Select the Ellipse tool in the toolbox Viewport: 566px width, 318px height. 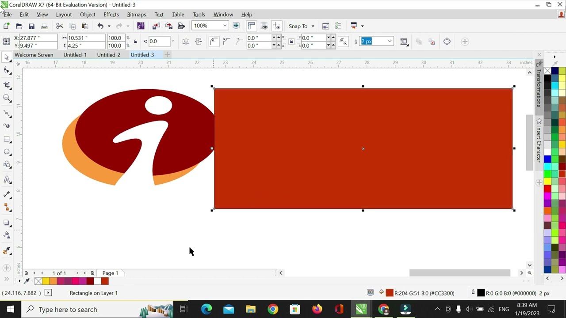7,152
